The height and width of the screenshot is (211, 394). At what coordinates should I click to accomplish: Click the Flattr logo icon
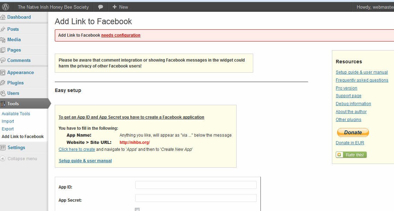(339, 155)
